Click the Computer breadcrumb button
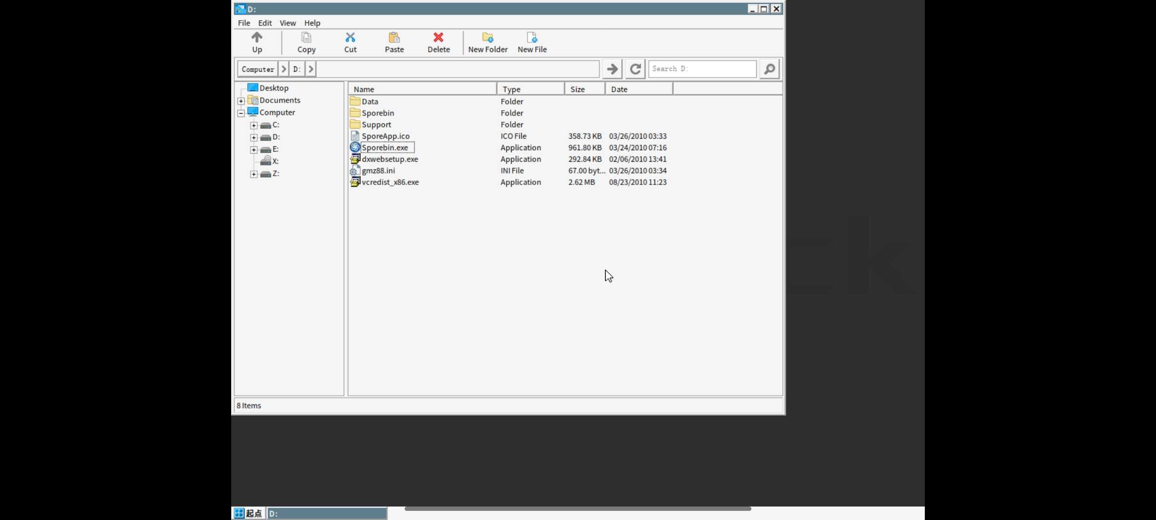The height and width of the screenshot is (520, 1156). [x=258, y=69]
